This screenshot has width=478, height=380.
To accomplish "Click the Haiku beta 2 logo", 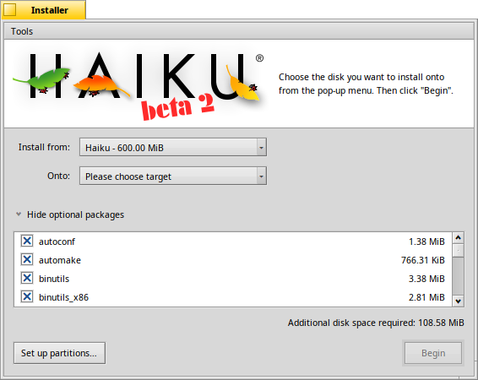I will (x=139, y=84).
